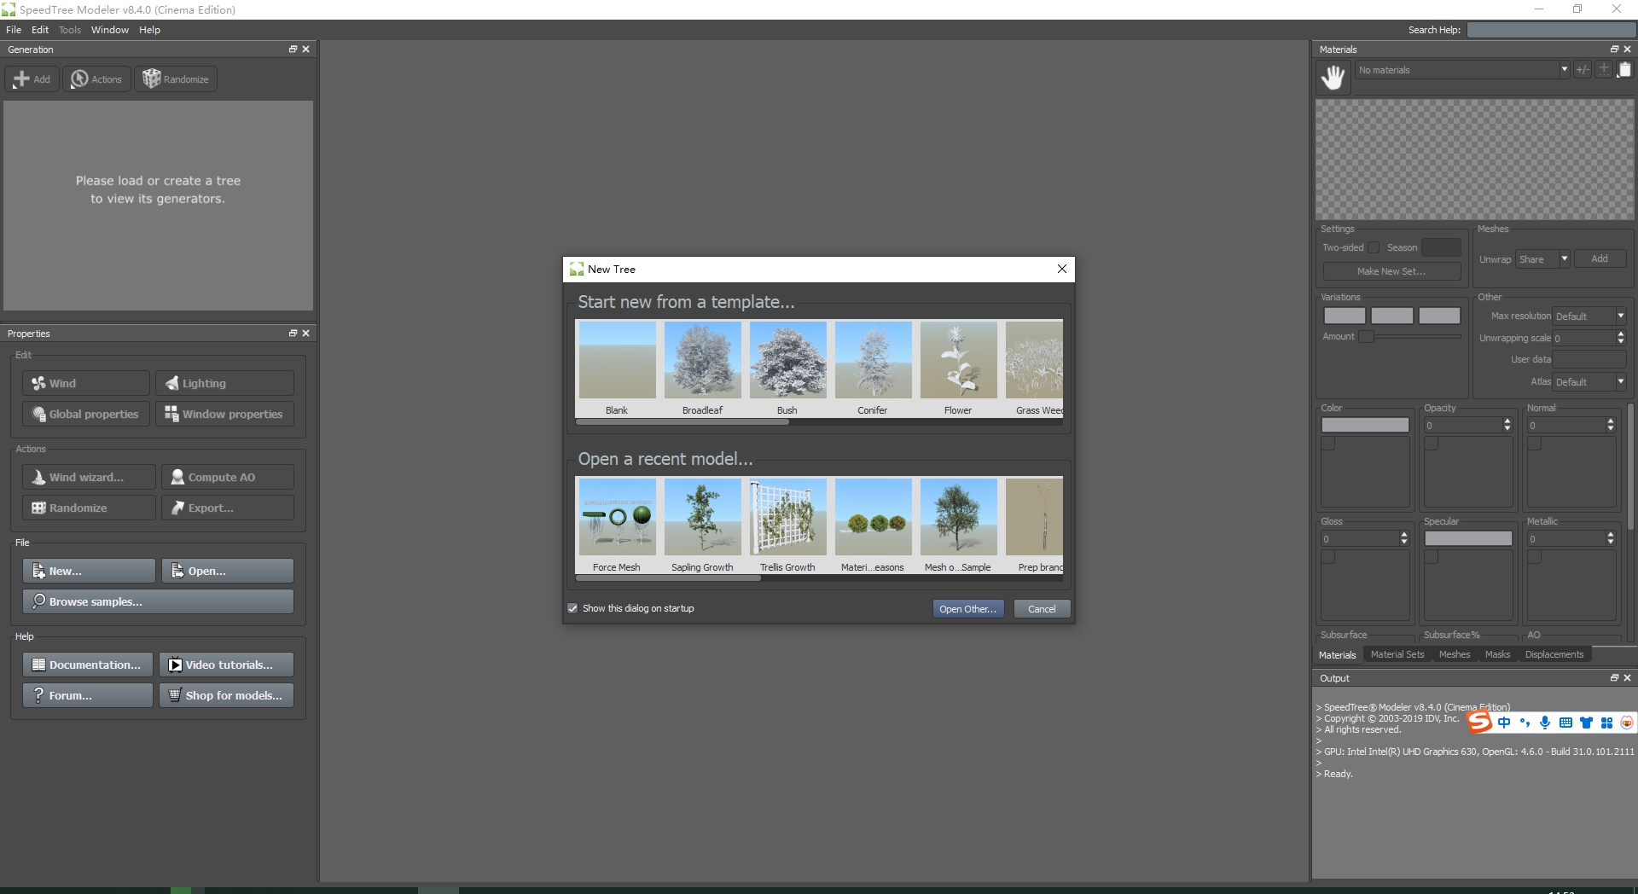1638x894 pixels.
Task: Open Wind properties
Action: [x=86, y=384]
